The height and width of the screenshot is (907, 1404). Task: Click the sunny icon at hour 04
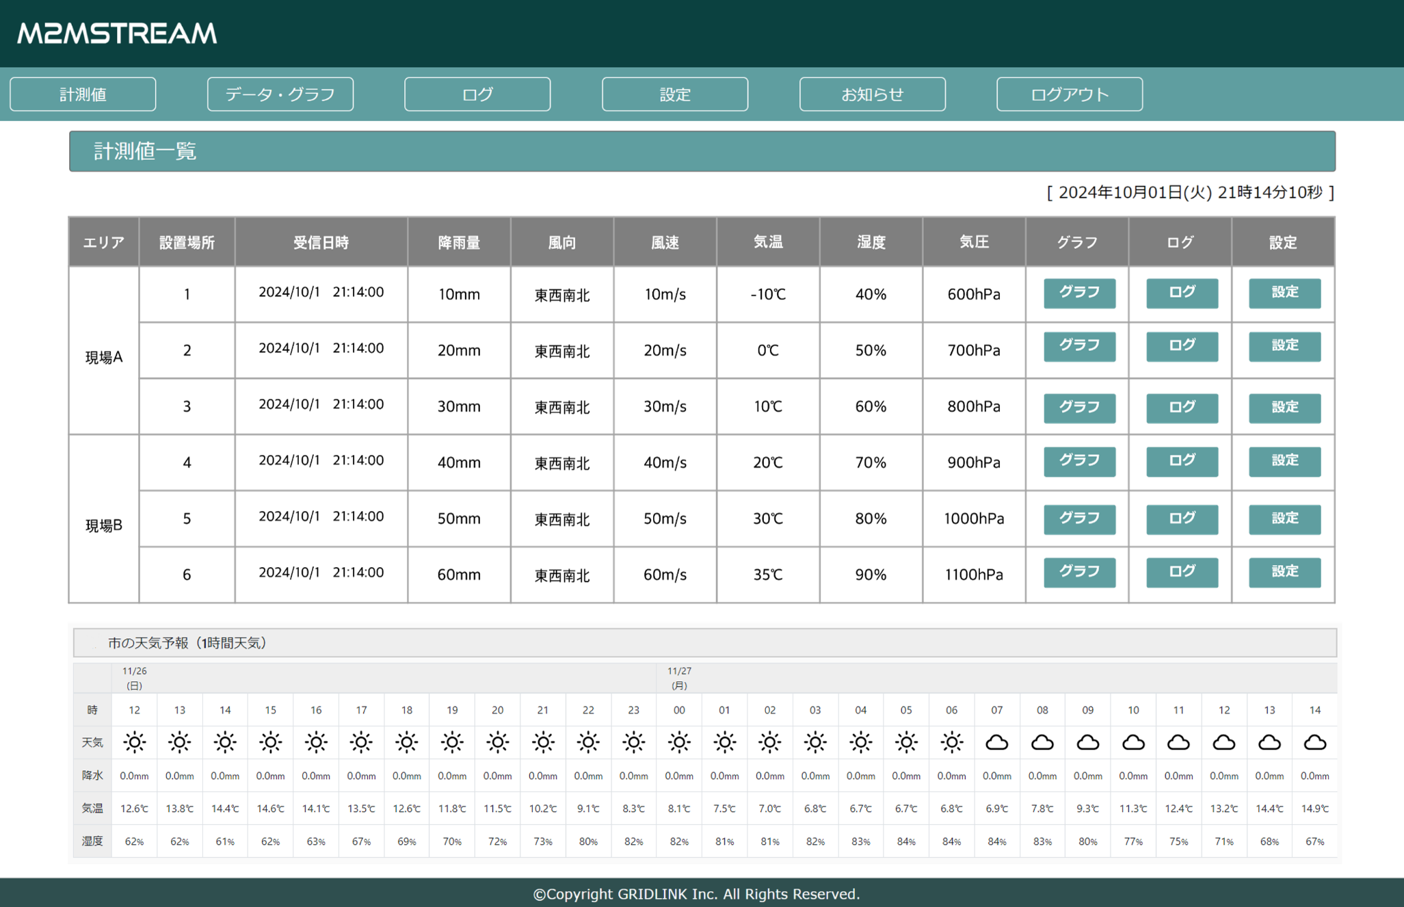pos(860,742)
